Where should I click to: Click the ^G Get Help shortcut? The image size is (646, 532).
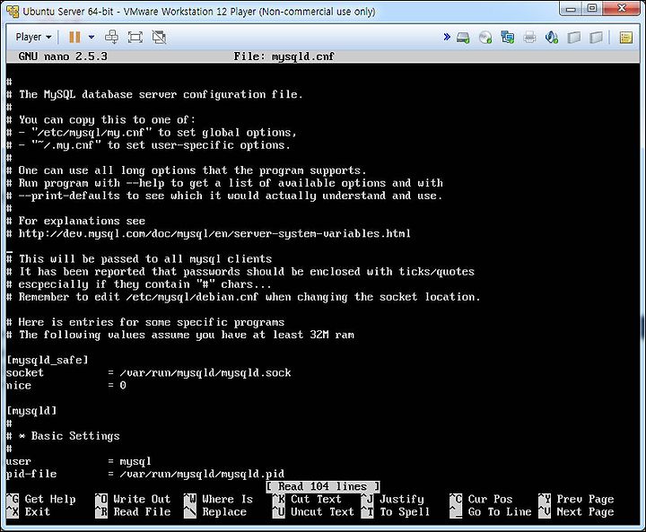(41, 499)
